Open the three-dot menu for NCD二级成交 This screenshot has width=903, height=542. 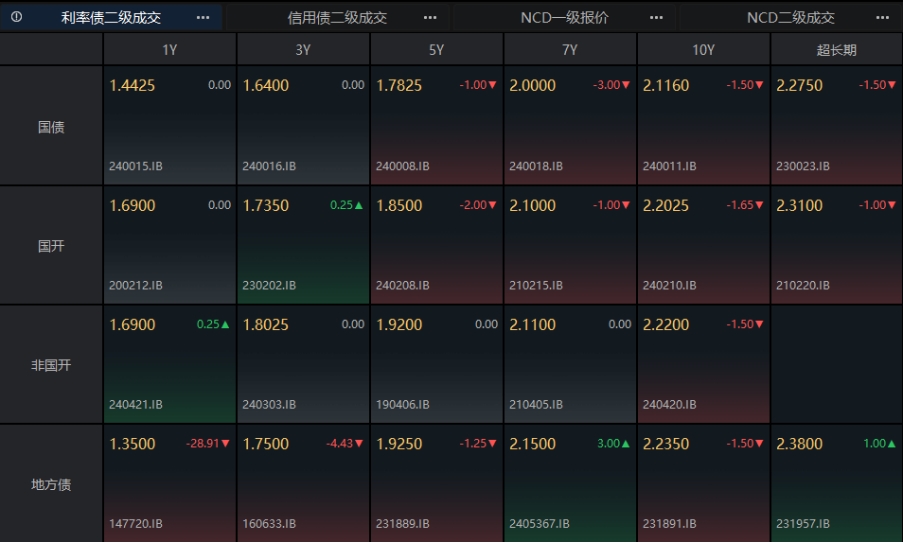[882, 17]
